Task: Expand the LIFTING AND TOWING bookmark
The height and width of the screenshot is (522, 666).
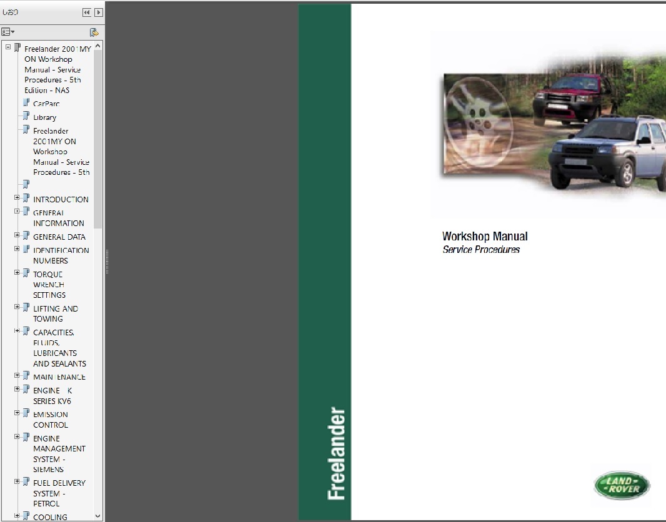Action: point(17,307)
